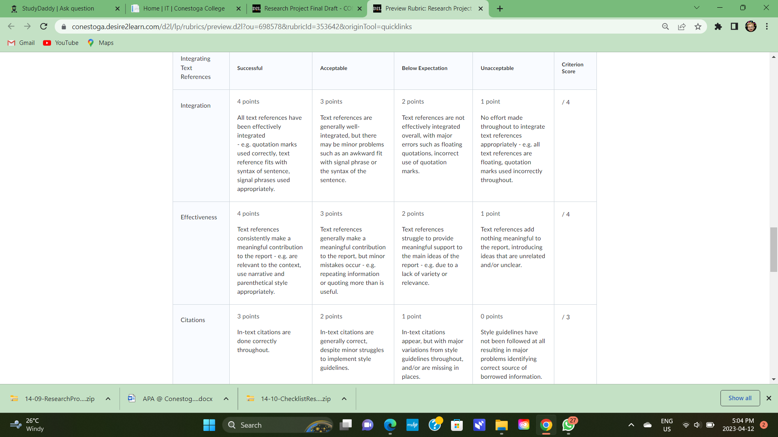This screenshot has height=437, width=778.
Task: Click the page vertical scrollbar thumb
Action: [774, 249]
